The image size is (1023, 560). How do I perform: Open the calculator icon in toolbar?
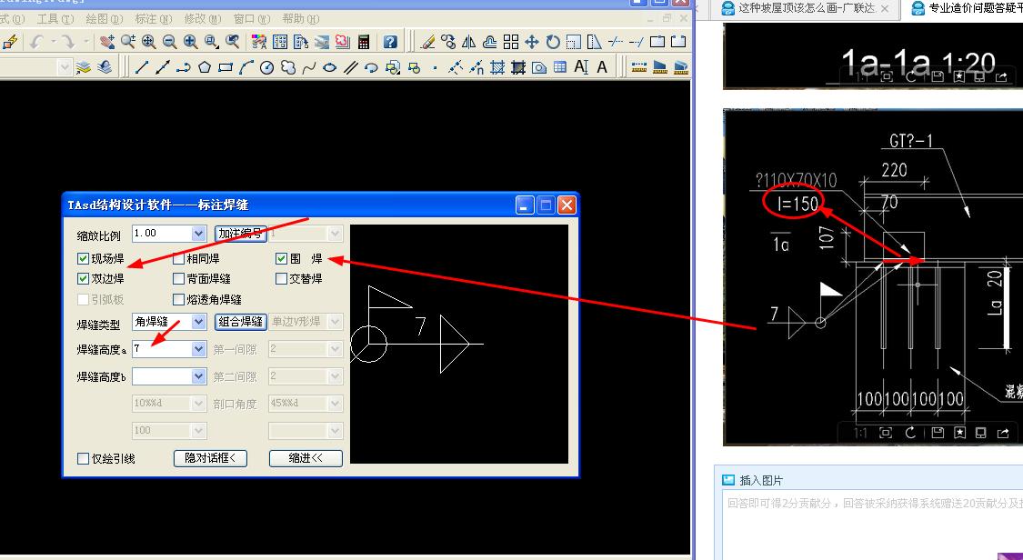[364, 42]
